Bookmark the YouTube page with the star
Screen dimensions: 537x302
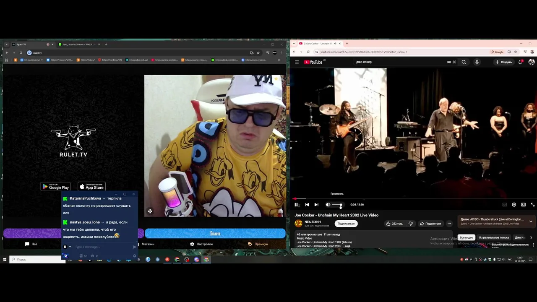pos(516,52)
